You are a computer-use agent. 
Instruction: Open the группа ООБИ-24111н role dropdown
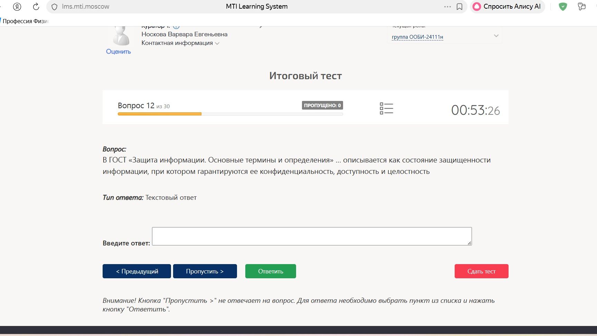click(417, 37)
